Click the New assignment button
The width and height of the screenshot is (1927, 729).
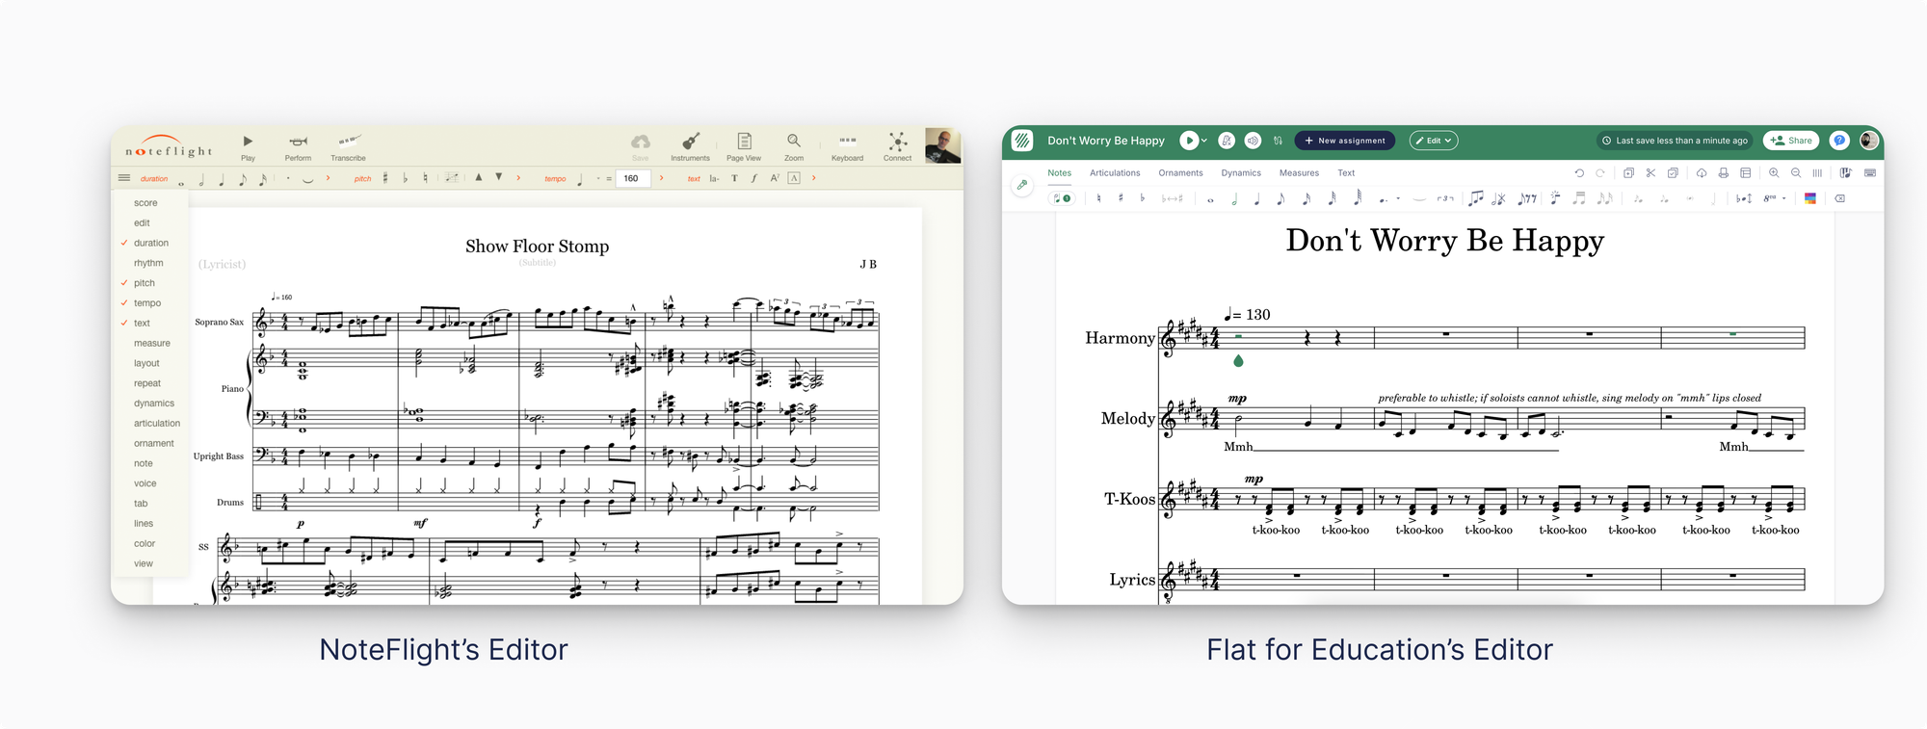pos(1344,141)
